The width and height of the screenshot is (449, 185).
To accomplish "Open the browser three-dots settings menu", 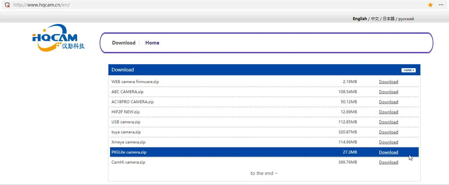I will pyautogui.click(x=441, y=5).
